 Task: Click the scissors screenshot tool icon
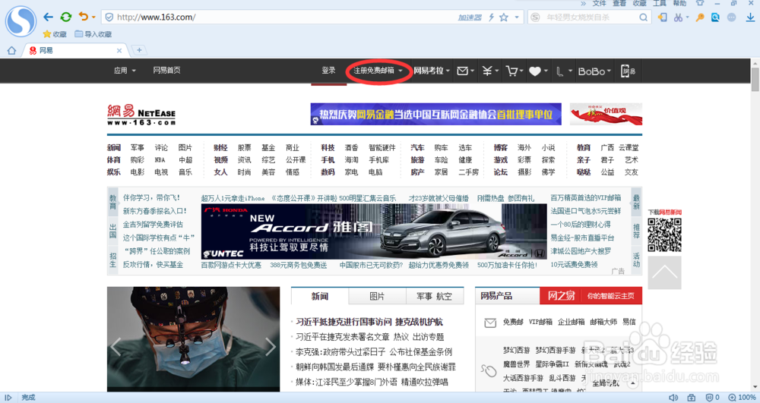pyautogui.click(x=678, y=17)
